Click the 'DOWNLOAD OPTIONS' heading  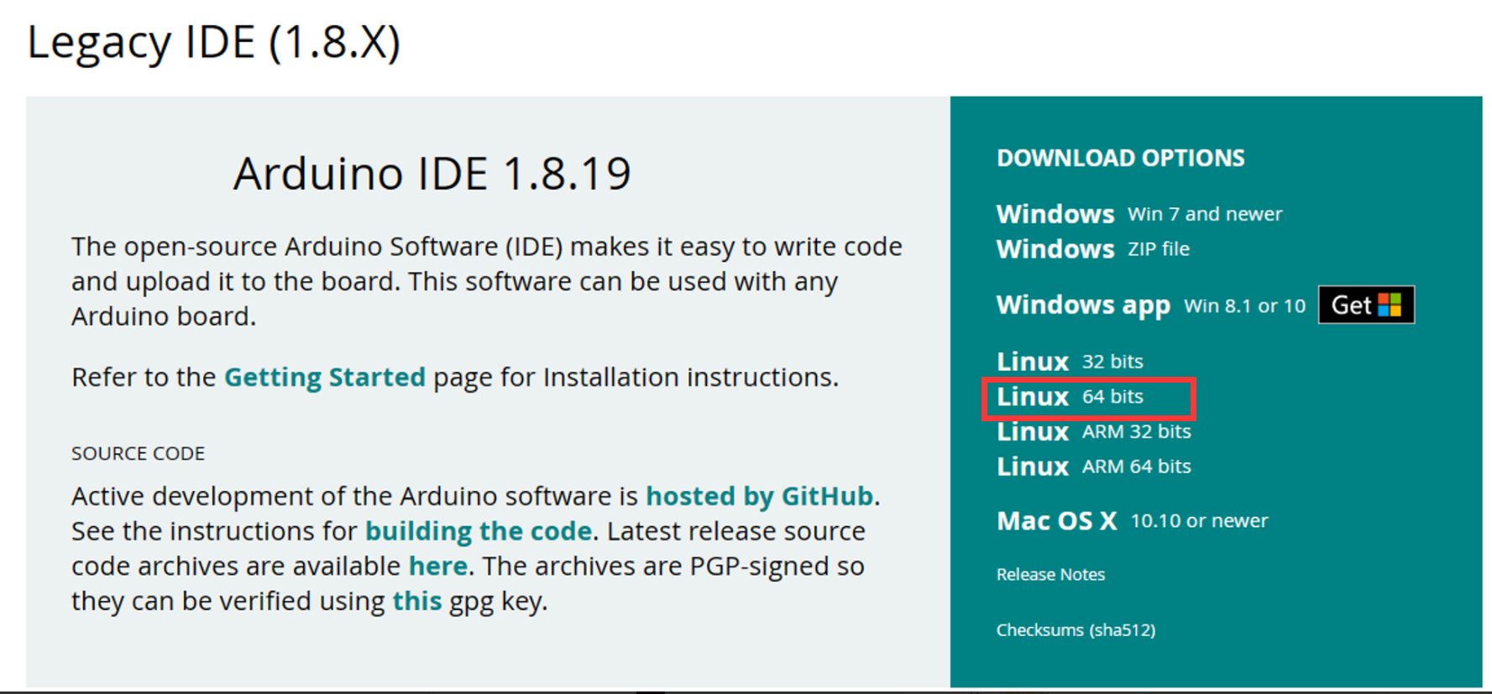pos(1121,158)
